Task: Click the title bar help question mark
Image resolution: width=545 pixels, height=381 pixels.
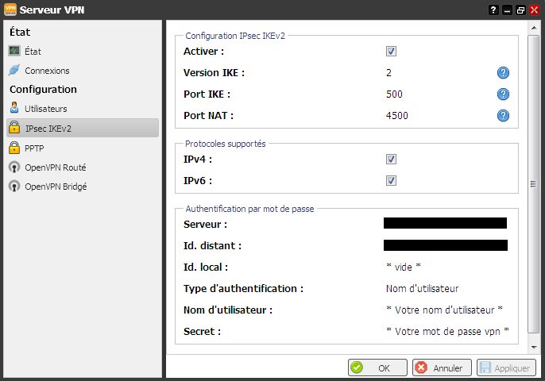Action: 493,10
